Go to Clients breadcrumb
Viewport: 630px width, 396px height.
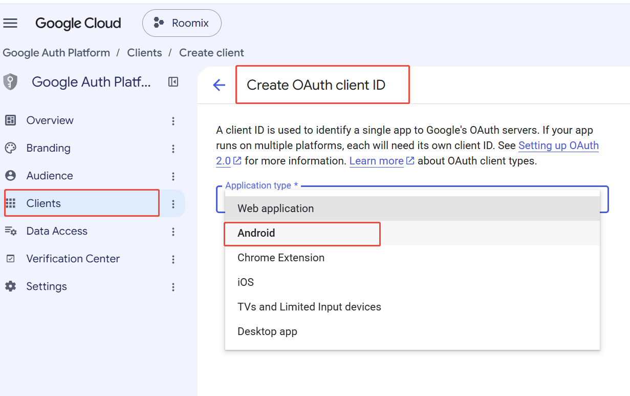coord(144,53)
